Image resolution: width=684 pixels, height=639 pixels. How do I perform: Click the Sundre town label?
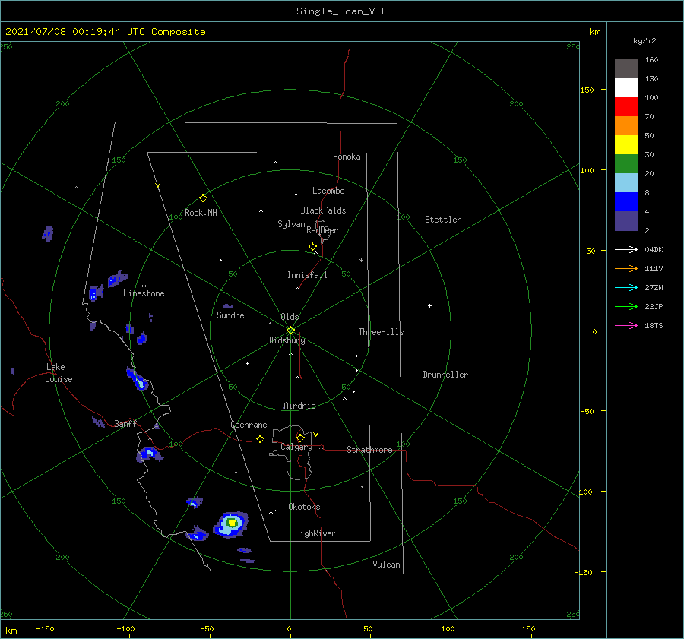click(230, 315)
